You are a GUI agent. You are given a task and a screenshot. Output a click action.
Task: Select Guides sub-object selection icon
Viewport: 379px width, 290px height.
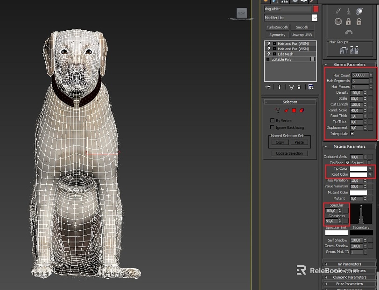pyautogui.click(x=278, y=110)
